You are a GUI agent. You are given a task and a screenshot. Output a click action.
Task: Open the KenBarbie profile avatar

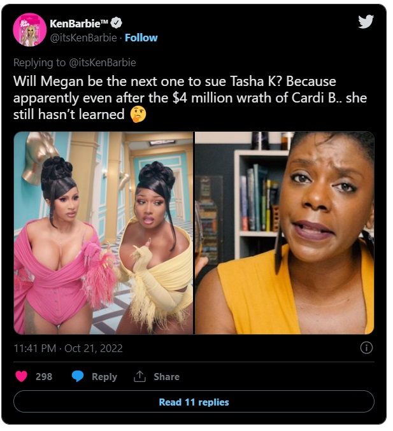click(x=29, y=30)
